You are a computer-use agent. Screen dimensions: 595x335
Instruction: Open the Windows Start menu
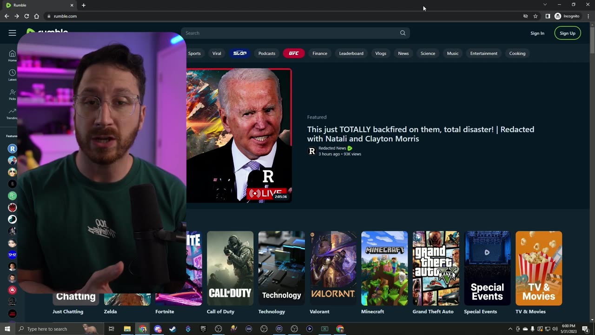point(7,329)
